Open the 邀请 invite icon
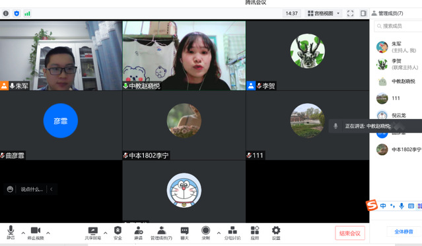 (138, 233)
